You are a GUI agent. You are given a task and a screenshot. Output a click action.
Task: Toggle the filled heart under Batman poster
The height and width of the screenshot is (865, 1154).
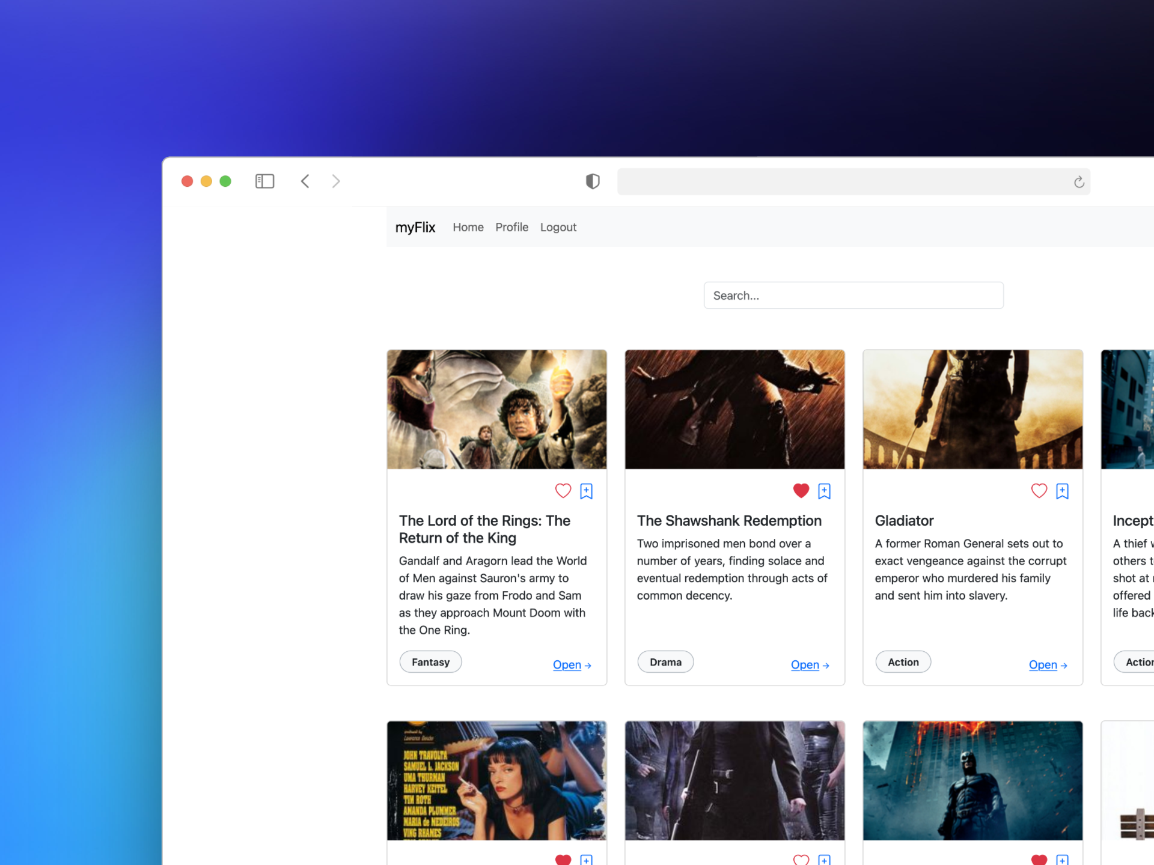tap(1039, 860)
